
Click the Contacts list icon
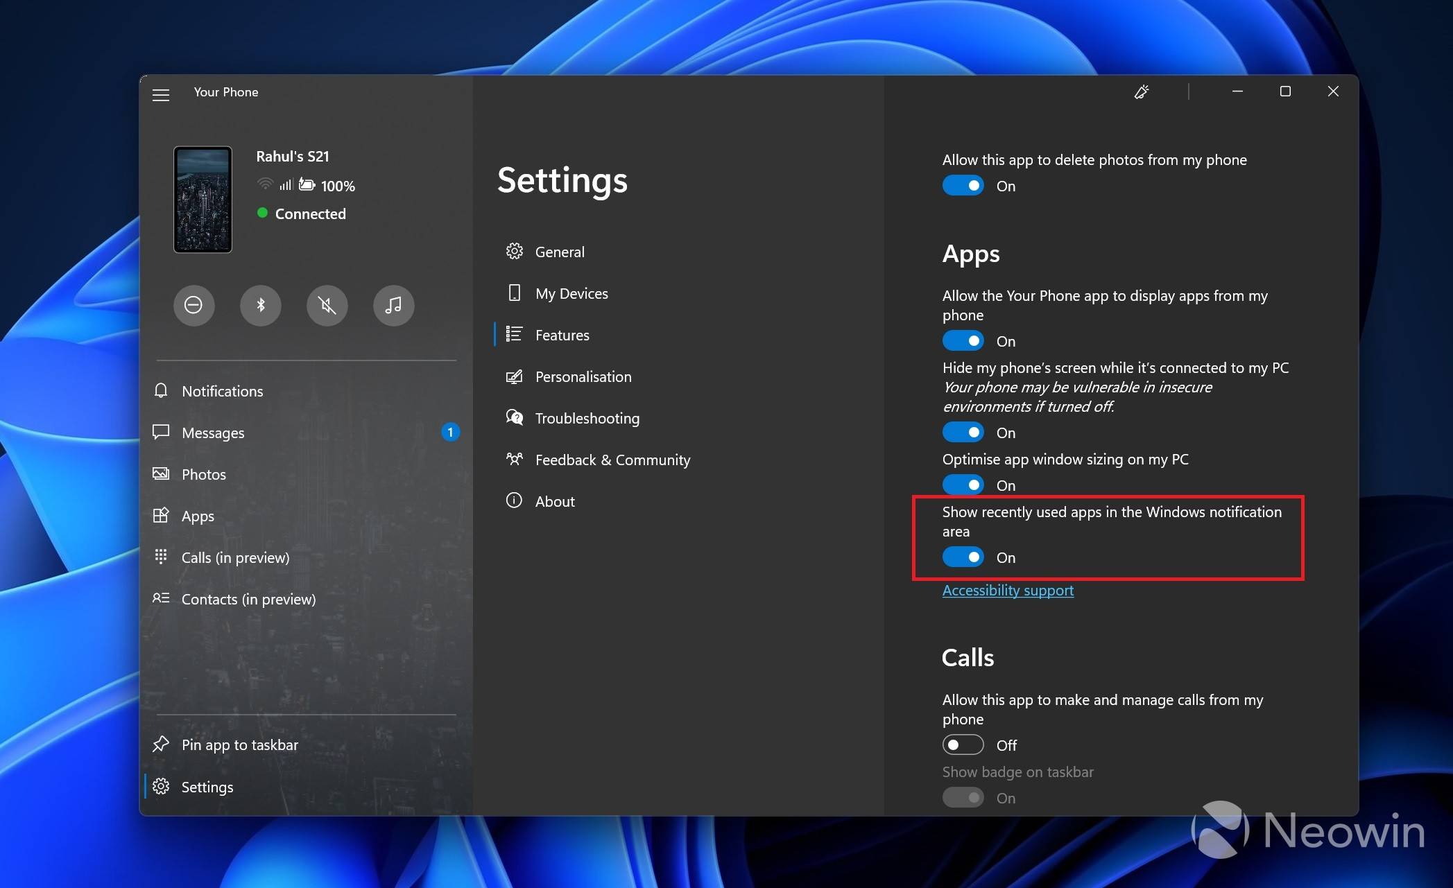pyautogui.click(x=161, y=598)
